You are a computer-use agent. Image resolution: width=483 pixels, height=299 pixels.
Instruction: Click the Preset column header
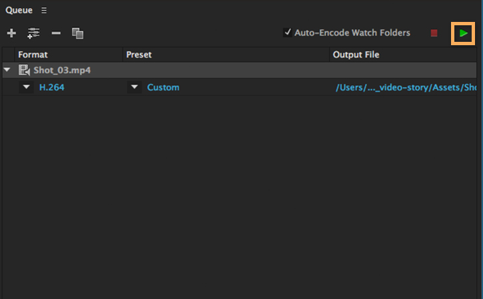139,54
